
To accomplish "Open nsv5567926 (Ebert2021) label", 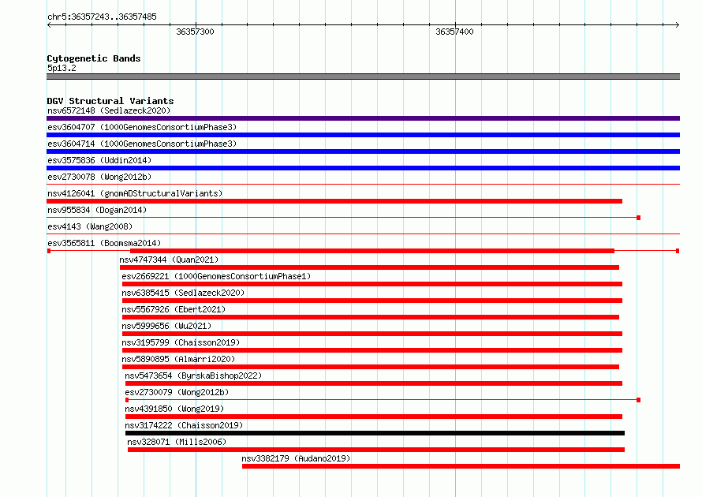I will [174, 309].
